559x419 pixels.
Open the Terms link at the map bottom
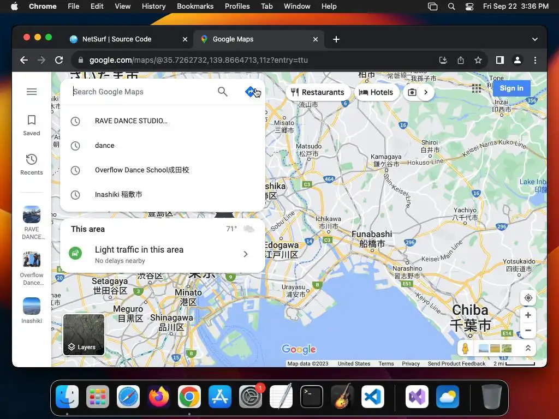click(x=386, y=363)
